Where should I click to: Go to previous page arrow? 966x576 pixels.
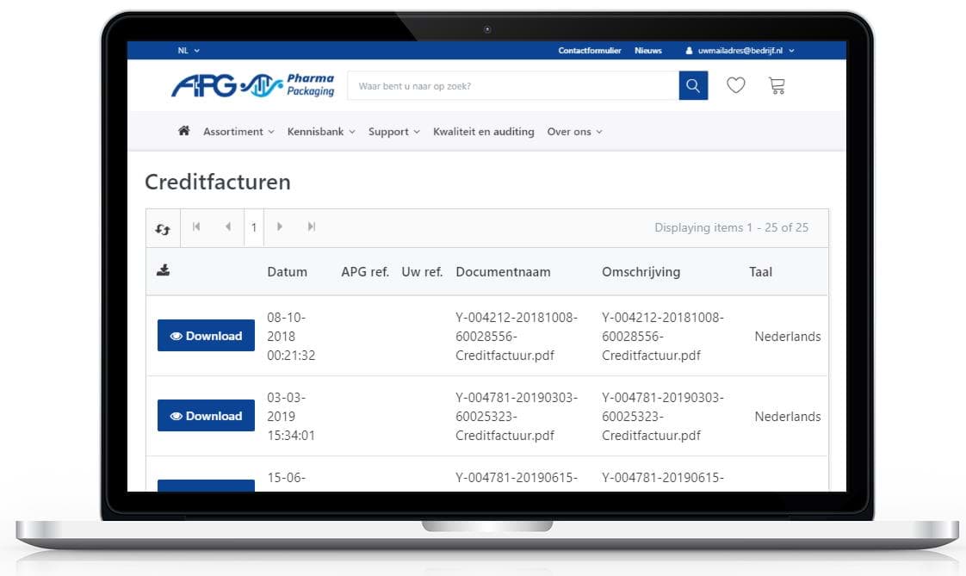(227, 227)
